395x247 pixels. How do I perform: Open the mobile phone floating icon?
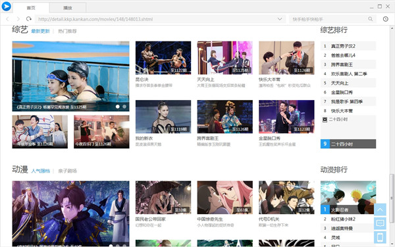(x=380, y=237)
